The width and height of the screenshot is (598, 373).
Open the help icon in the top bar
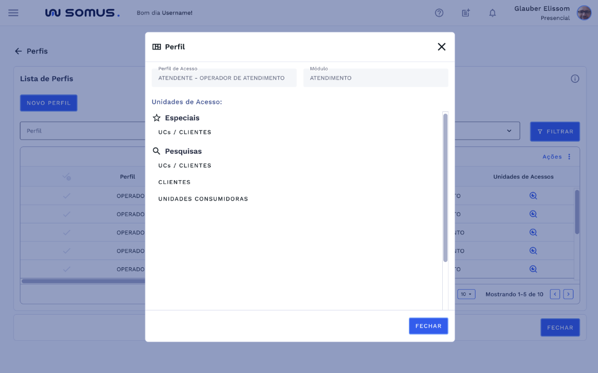pos(439,13)
